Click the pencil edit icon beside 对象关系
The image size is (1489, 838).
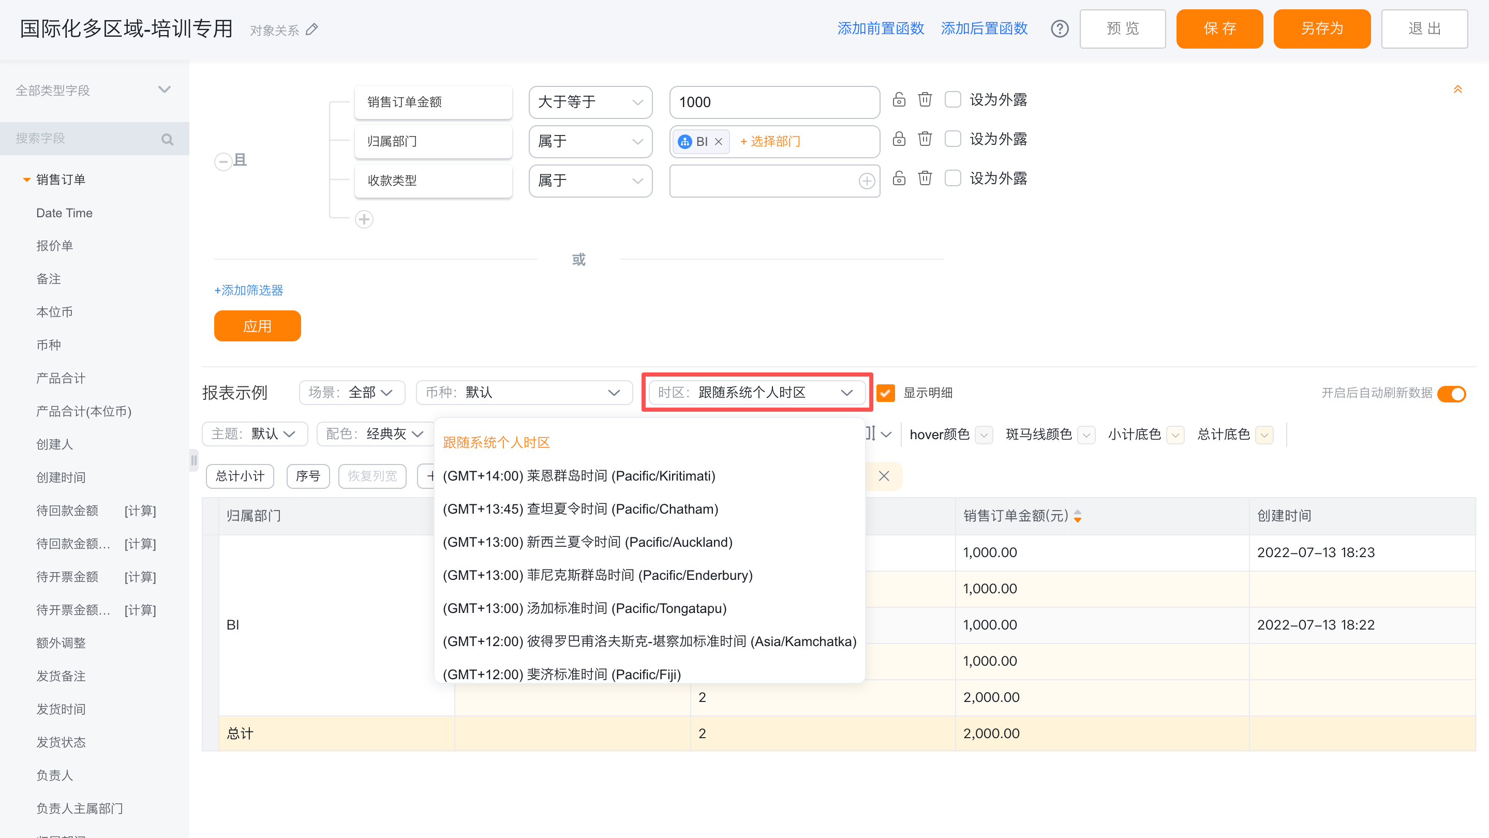pos(311,29)
